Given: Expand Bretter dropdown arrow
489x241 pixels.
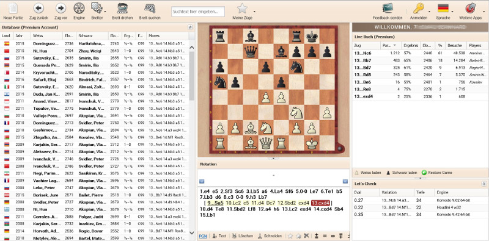Looking at the screenshot, I should pos(105,12).
